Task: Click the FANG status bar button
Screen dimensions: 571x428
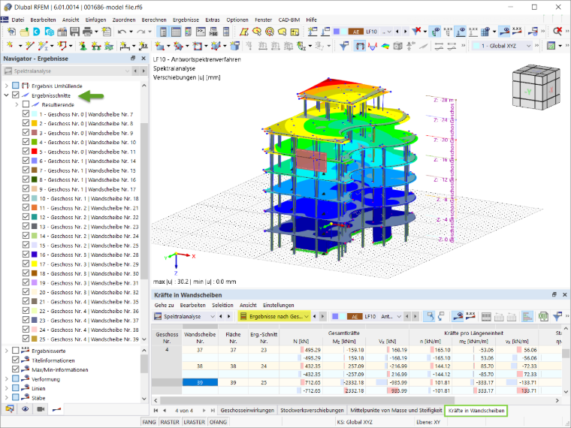Action: pyautogui.click(x=149, y=422)
